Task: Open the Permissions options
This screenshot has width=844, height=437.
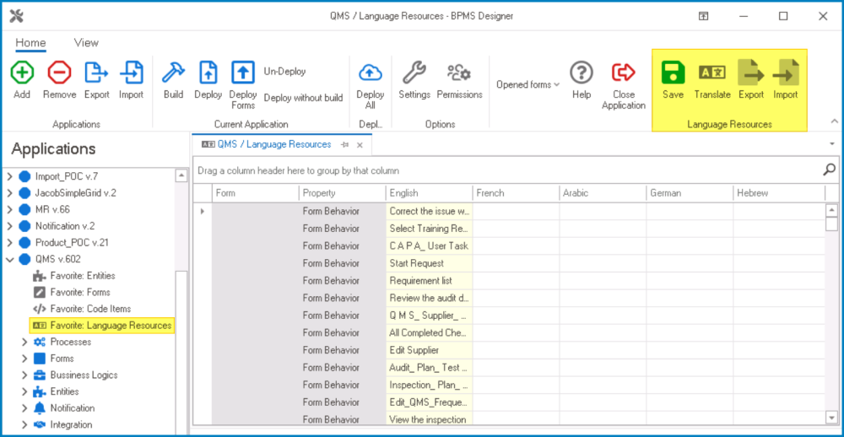Action: click(459, 73)
